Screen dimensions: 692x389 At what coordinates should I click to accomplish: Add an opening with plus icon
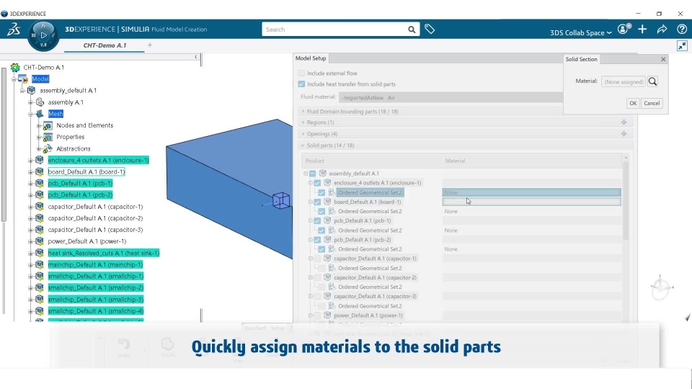coord(624,134)
